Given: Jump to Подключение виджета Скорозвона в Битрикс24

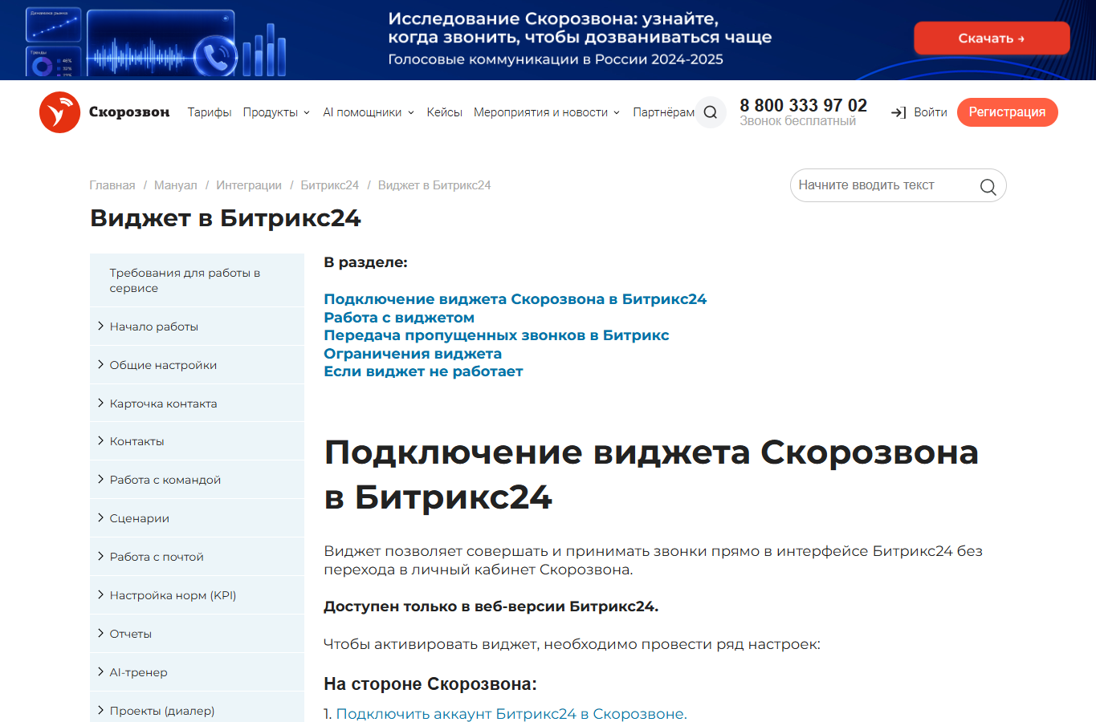Looking at the screenshot, I should (515, 299).
